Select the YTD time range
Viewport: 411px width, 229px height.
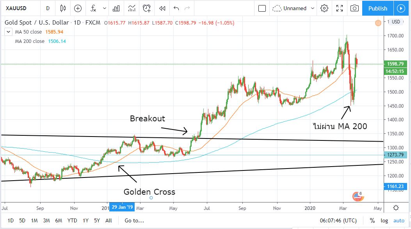coord(72,221)
